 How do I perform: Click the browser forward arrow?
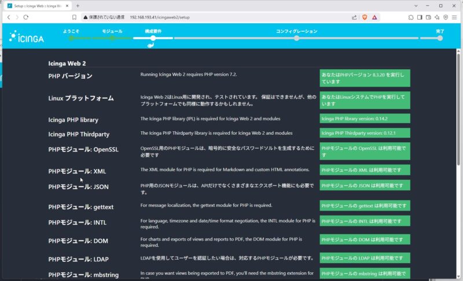coord(17,17)
